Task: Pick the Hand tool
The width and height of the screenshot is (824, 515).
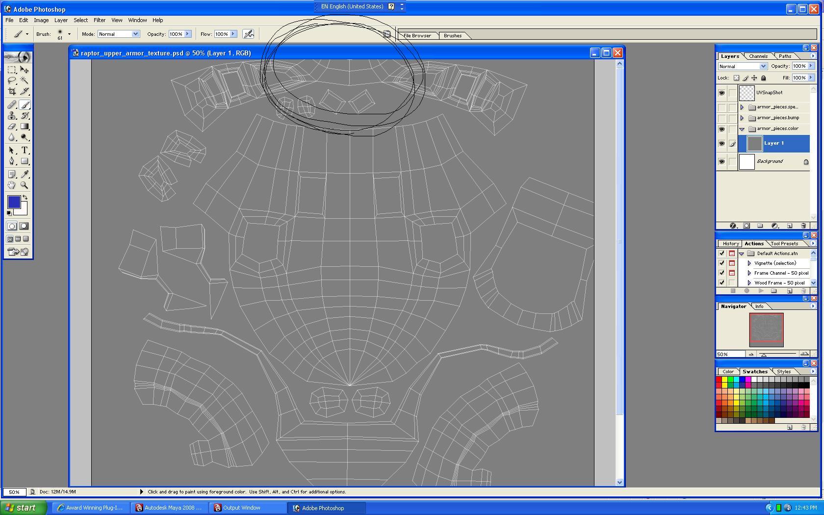Action: pyautogui.click(x=12, y=185)
